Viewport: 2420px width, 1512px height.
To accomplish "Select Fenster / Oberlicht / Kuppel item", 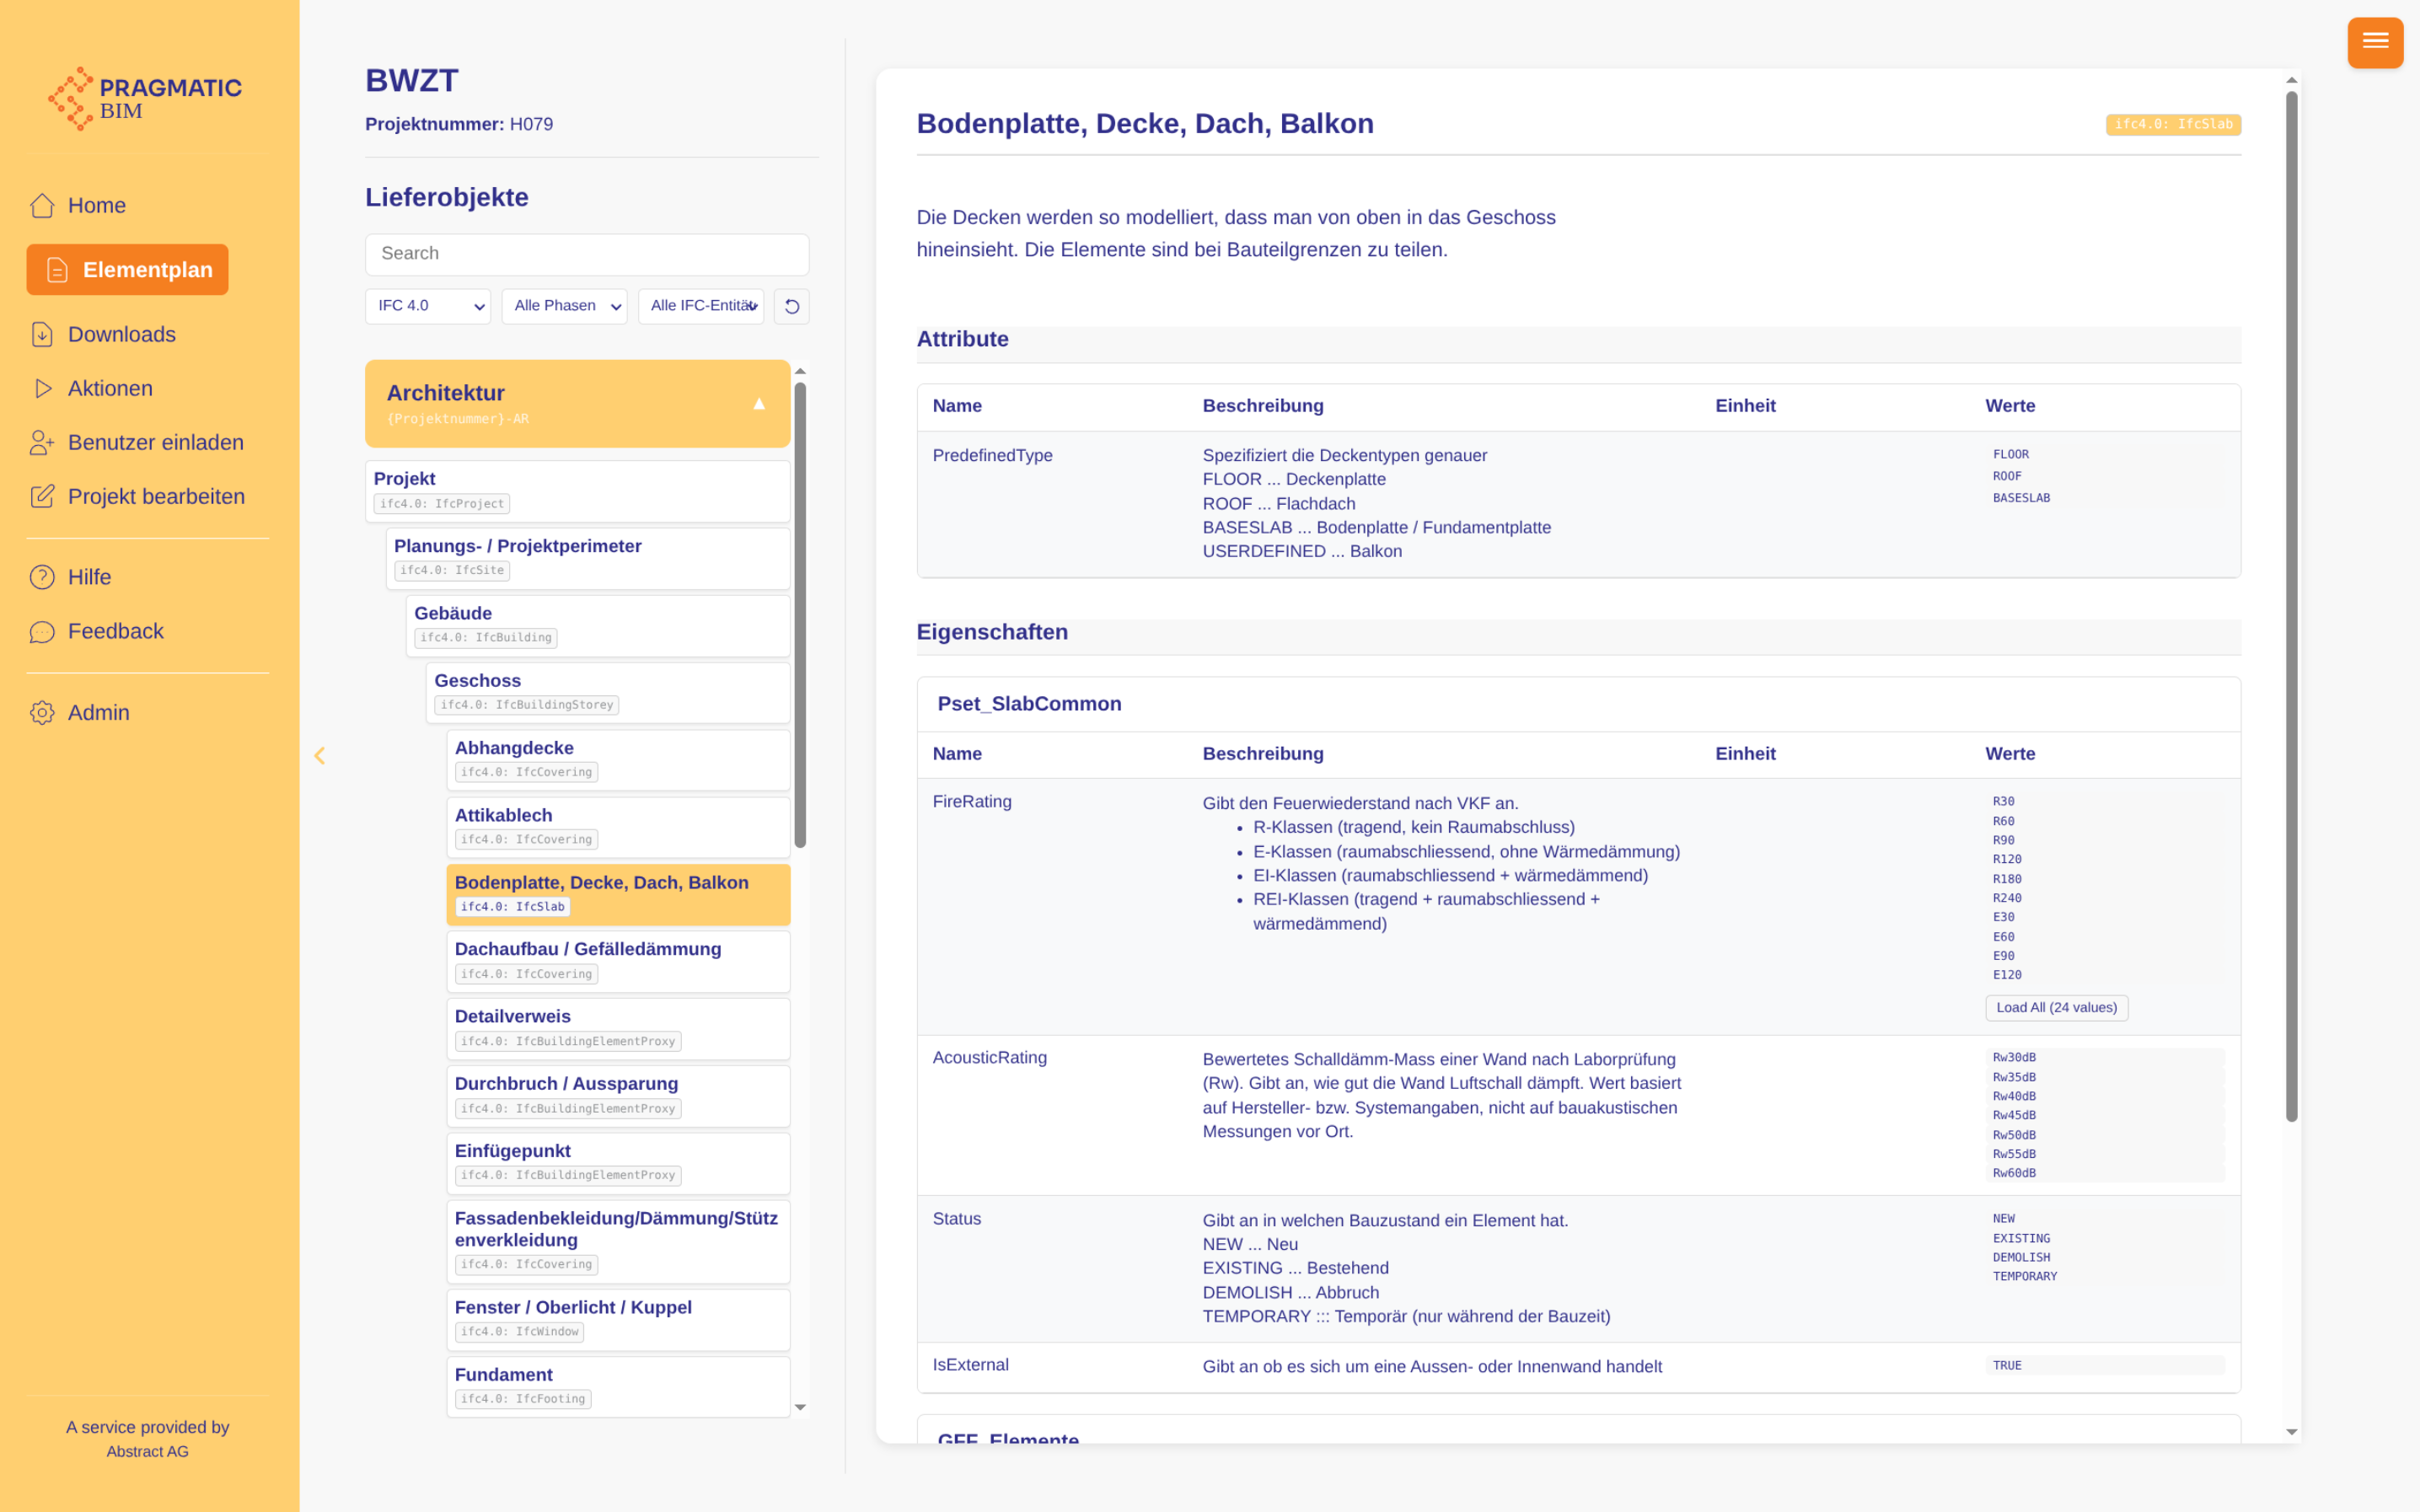I will (618, 1319).
